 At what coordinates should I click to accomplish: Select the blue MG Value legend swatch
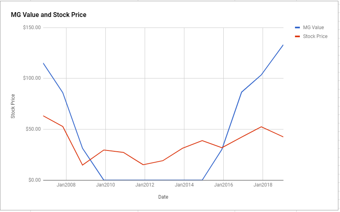coord(297,28)
